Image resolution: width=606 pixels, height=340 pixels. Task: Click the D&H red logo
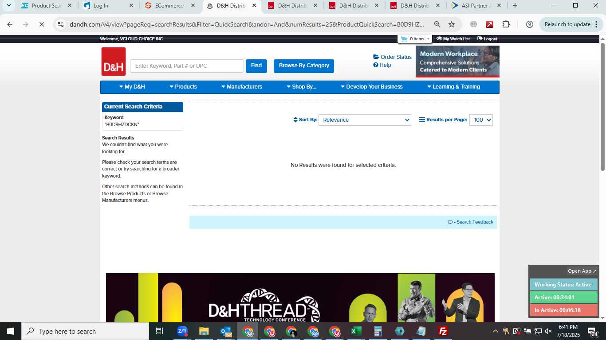(x=114, y=62)
